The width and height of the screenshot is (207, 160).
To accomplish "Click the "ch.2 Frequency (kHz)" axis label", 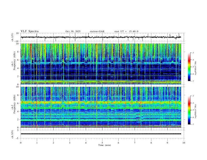I will tap(14, 104).
